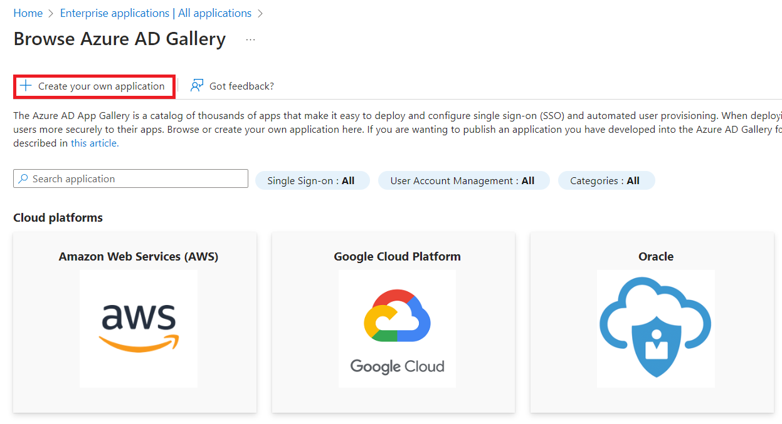Select the Amazon Web Services tile

(x=134, y=323)
